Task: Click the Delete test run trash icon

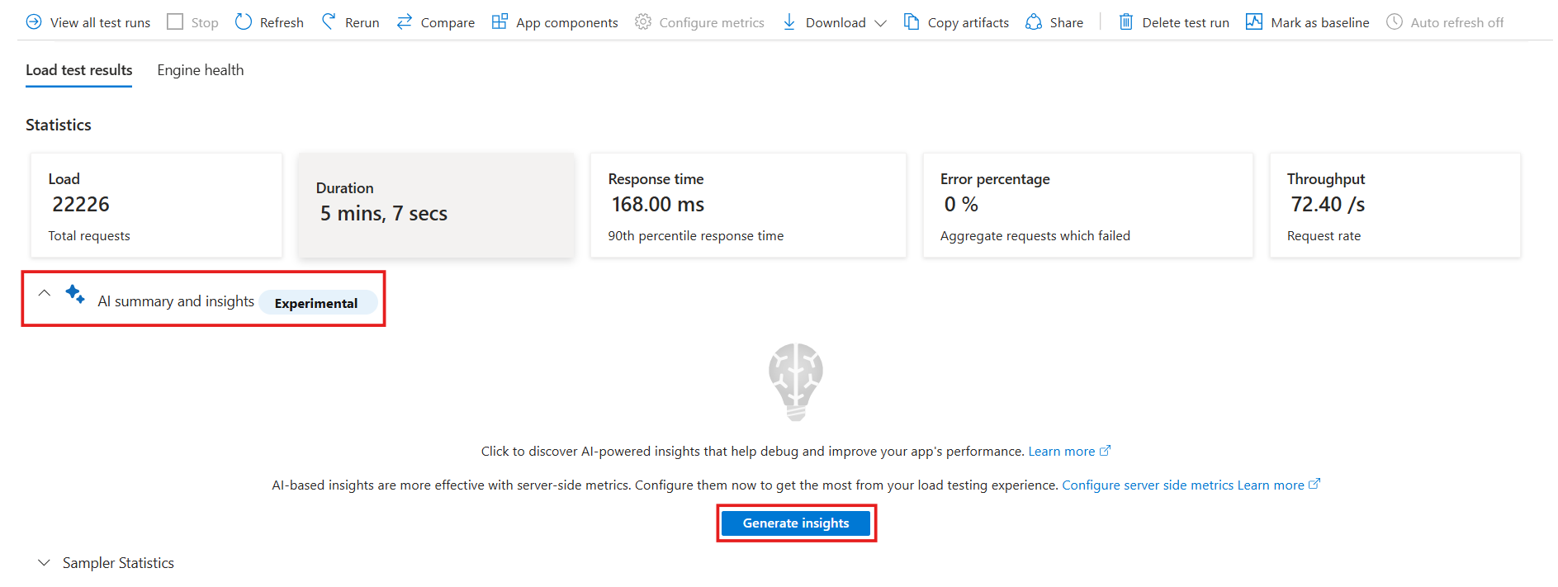Action: pos(1126,22)
